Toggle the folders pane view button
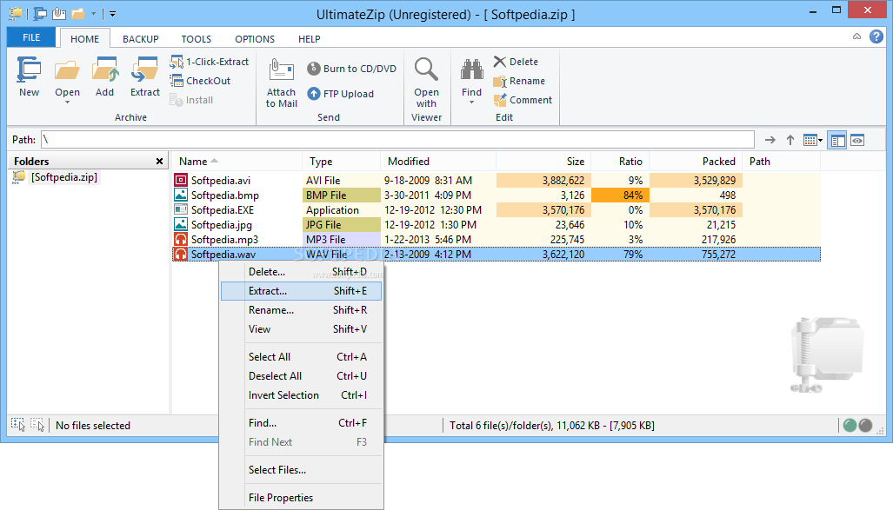The height and width of the screenshot is (510, 893). (x=837, y=140)
